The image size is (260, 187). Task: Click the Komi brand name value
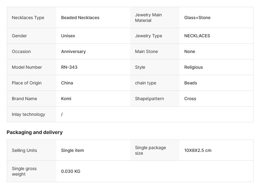[66, 99]
